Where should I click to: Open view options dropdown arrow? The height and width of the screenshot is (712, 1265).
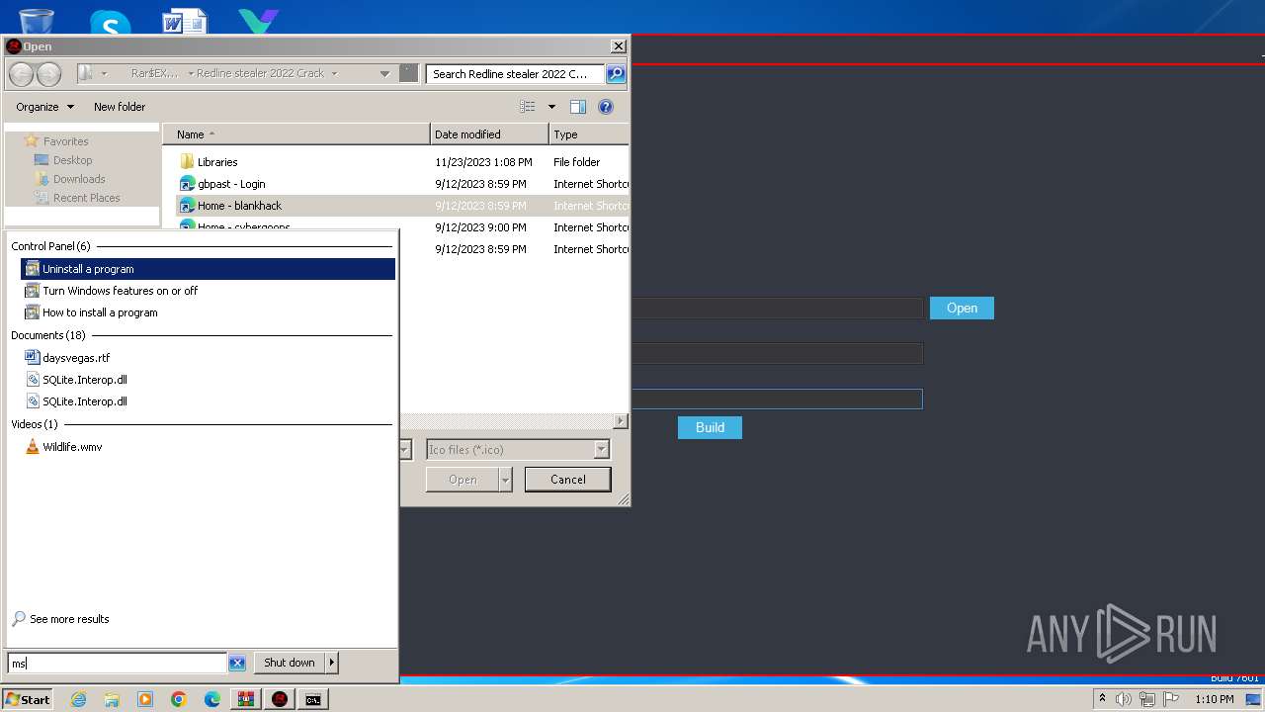551,107
